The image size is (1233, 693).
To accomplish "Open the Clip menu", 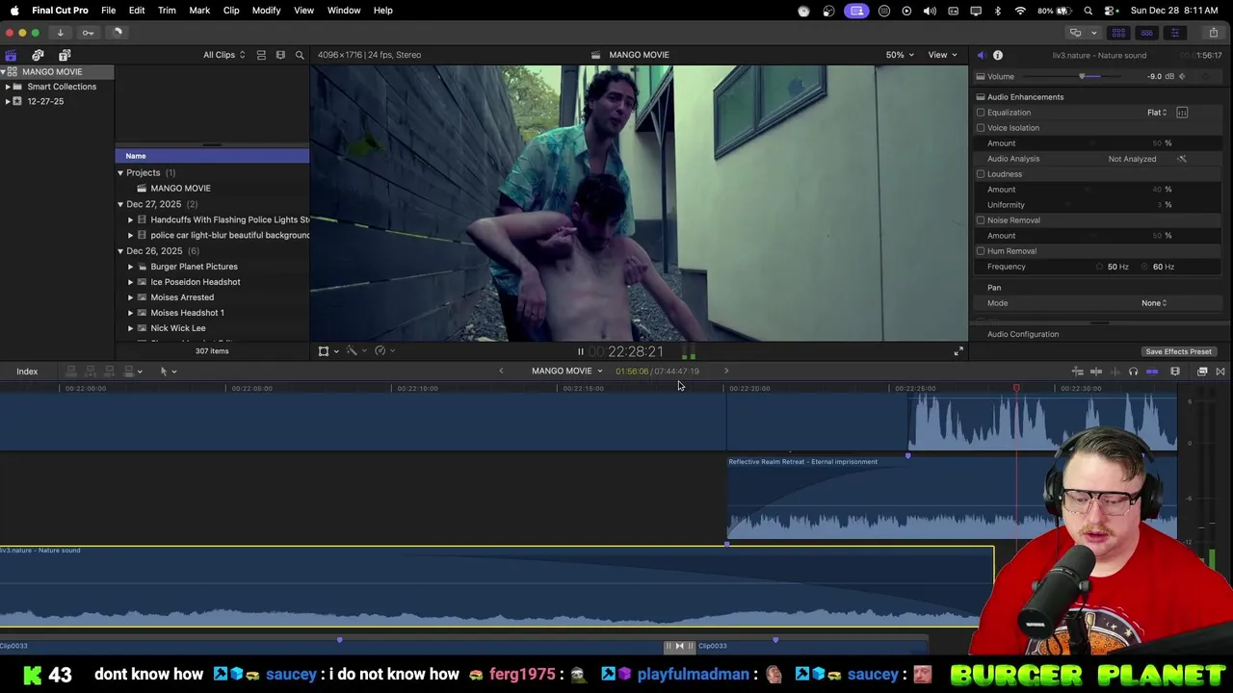I will pos(231,11).
